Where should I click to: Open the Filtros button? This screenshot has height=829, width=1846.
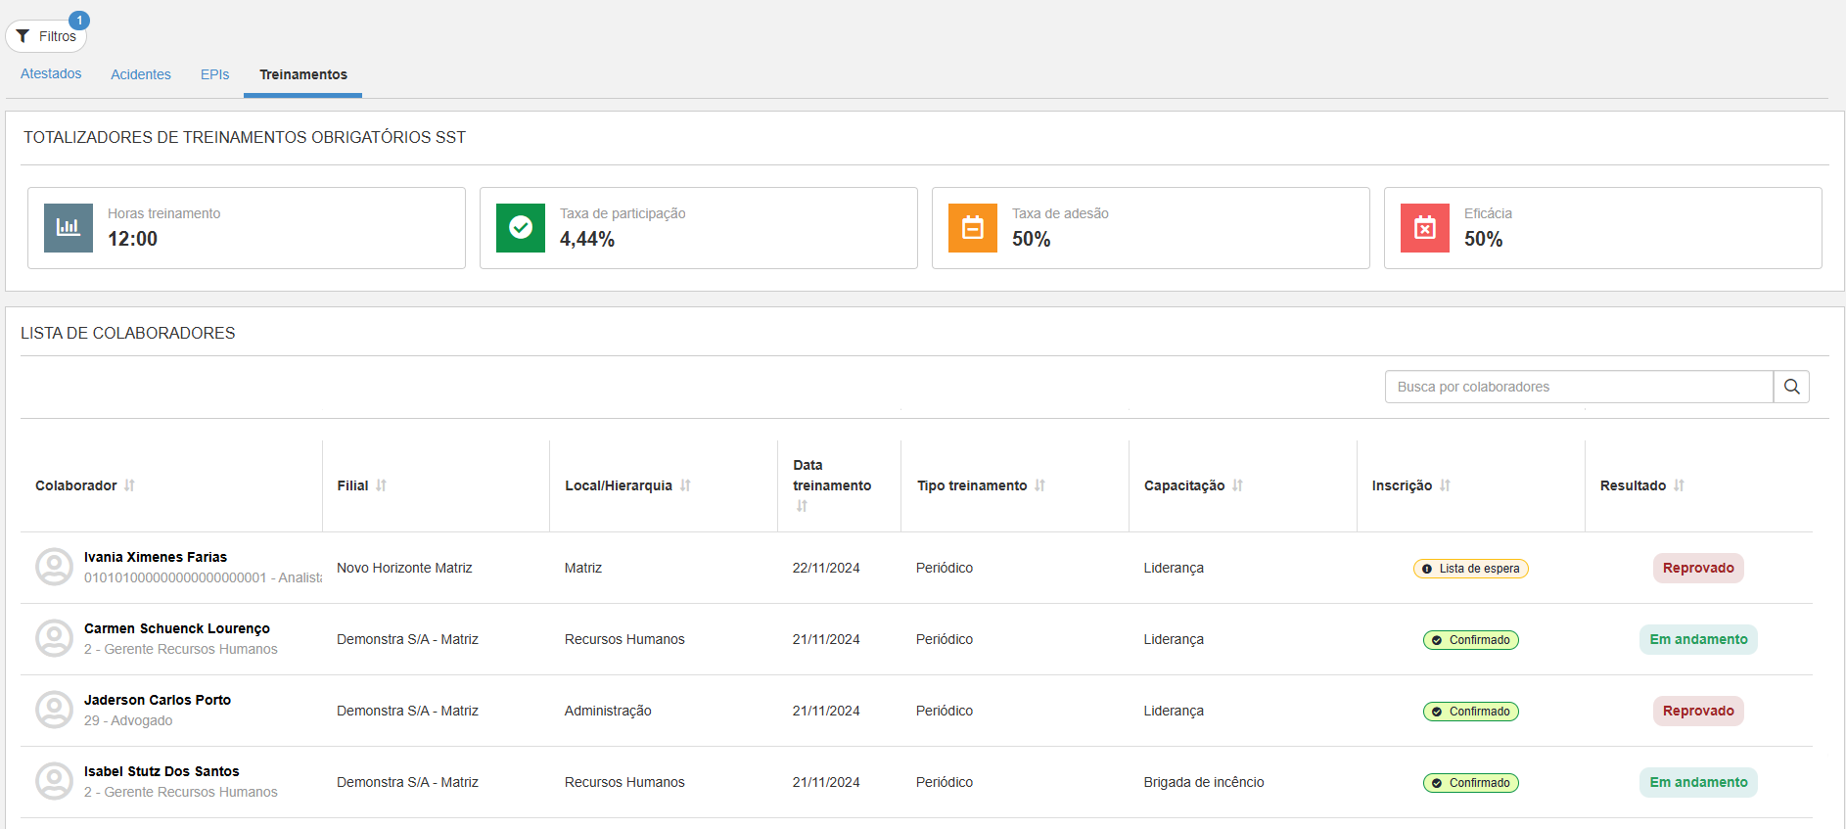(47, 36)
